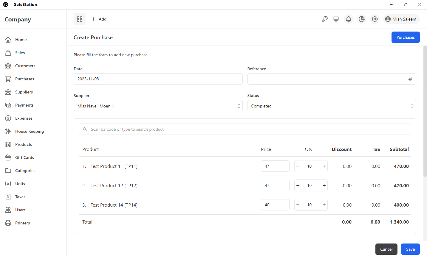Select House Keeping in the sidebar
Image resolution: width=427 pixels, height=256 pixels.
[x=29, y=131]
